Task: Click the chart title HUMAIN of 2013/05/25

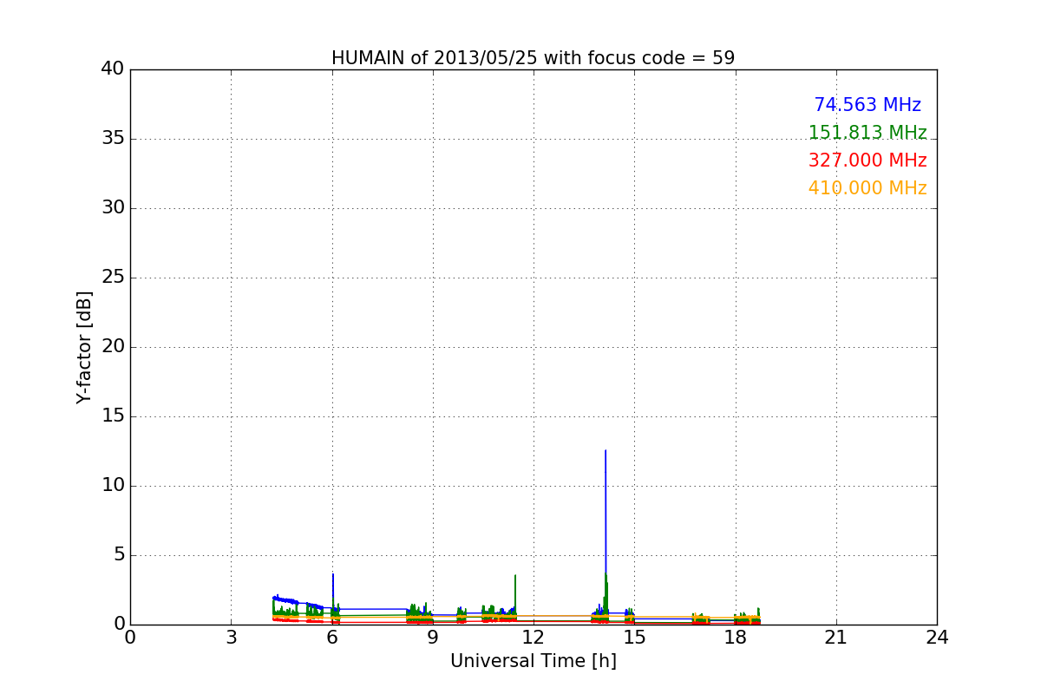Action: [533, 58]
